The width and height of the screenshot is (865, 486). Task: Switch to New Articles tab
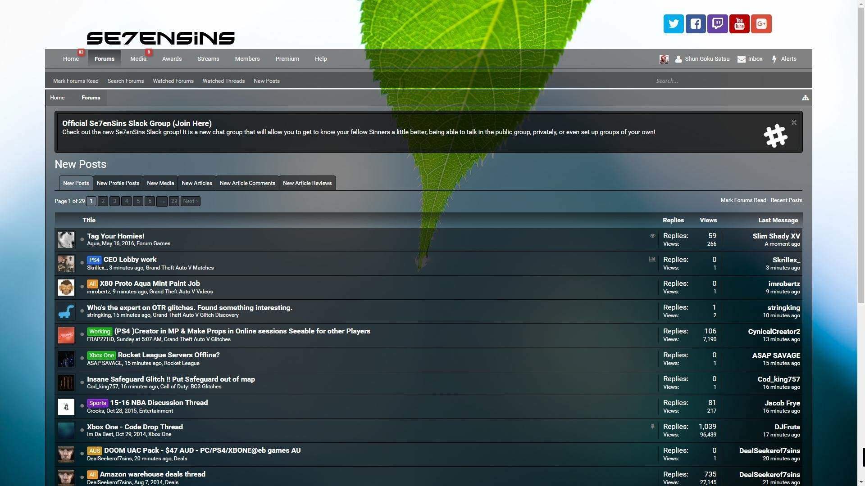(197, 183)
